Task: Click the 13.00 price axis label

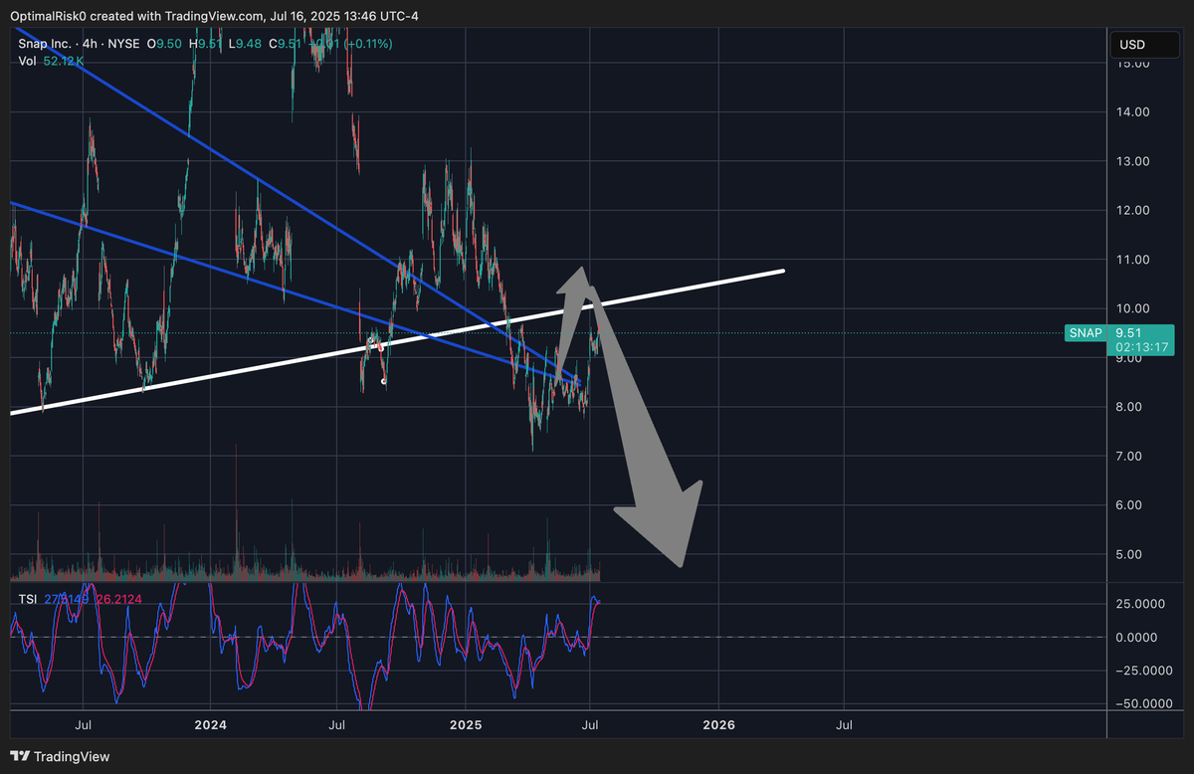Action: pyautogui.click(x=1133, y=161)
